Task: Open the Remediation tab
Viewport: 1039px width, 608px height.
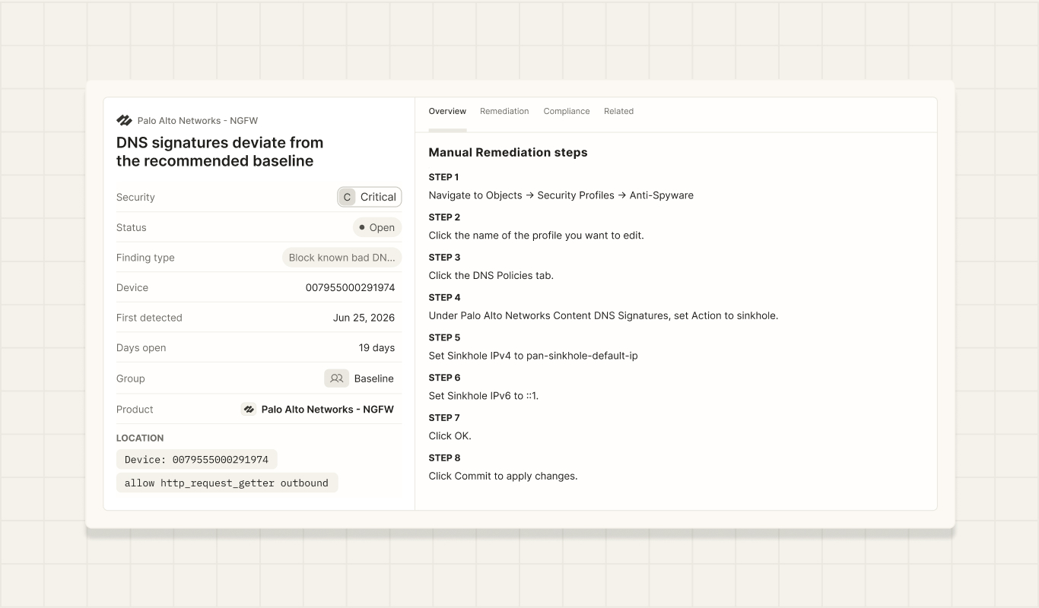Action: tap(504, 111)
